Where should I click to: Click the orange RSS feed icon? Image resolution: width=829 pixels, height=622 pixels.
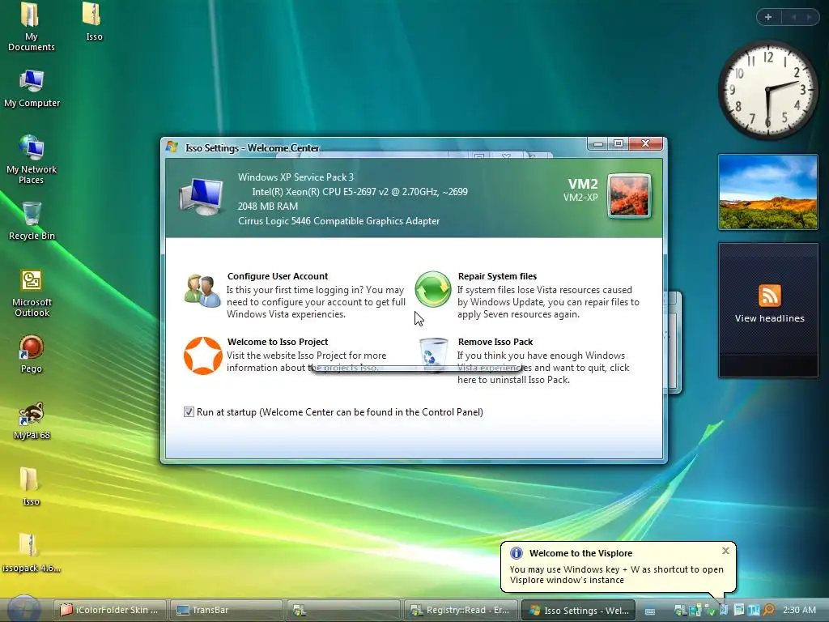769,296
